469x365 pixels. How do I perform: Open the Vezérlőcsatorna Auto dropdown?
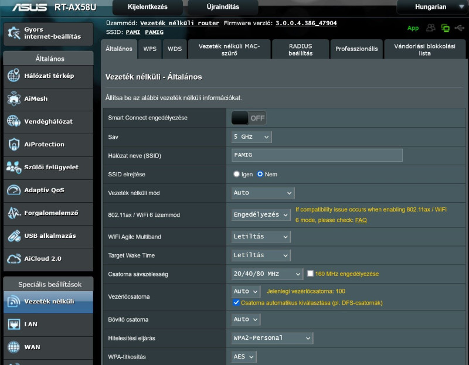(246, 291)
